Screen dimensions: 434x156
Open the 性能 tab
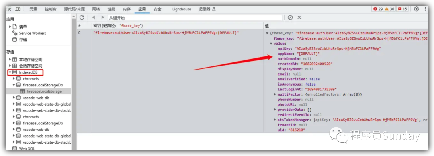[111, 9]
